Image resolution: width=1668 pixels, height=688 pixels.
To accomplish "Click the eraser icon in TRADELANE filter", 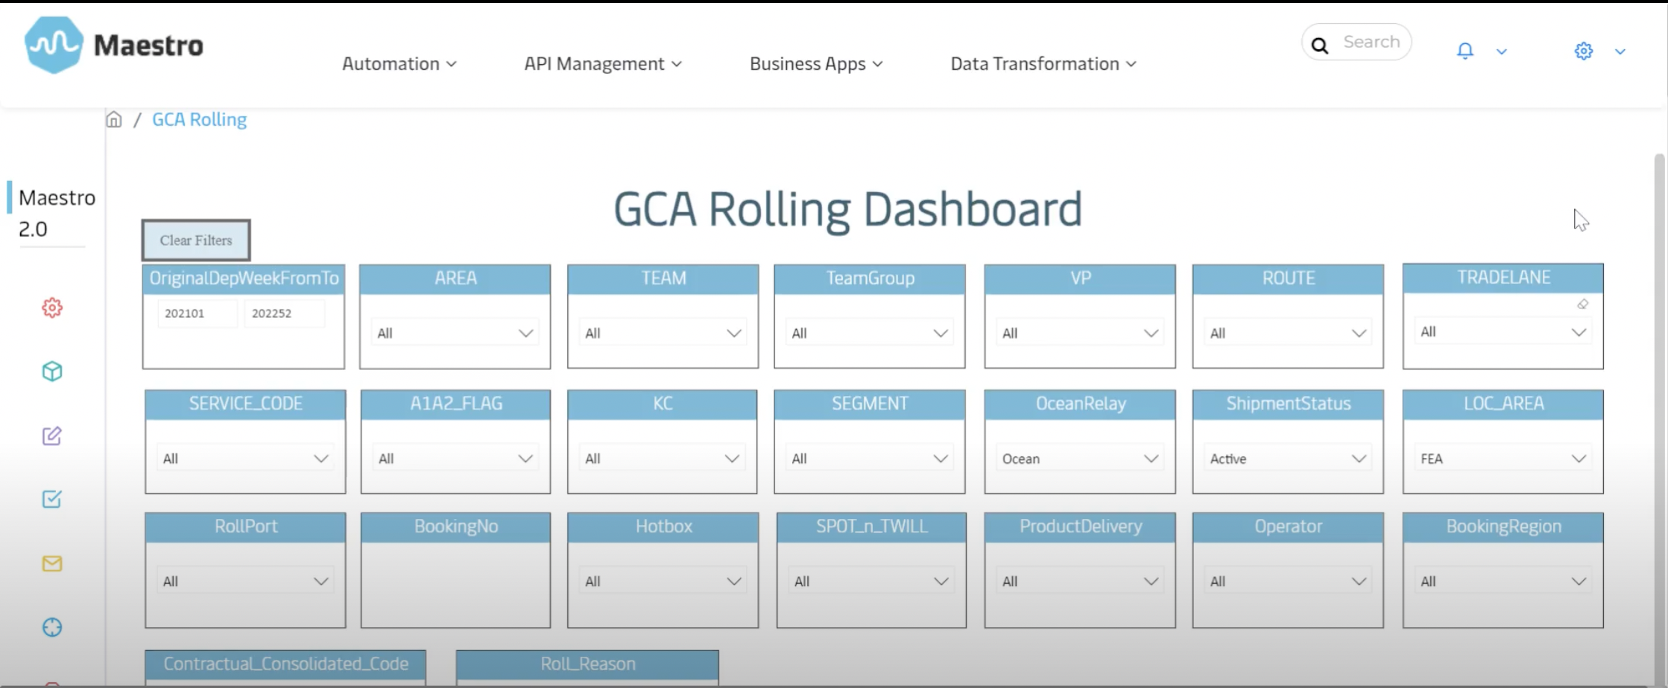I will [1583, 304].
